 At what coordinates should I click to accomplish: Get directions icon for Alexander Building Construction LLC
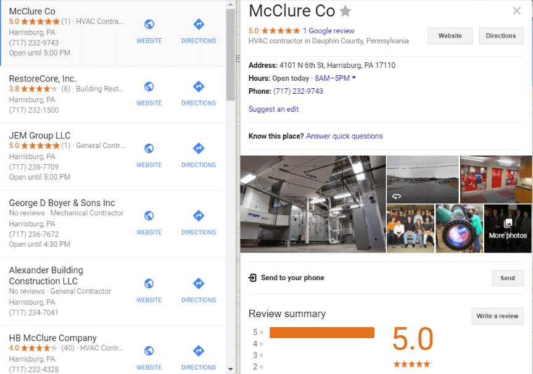(199, 283)
